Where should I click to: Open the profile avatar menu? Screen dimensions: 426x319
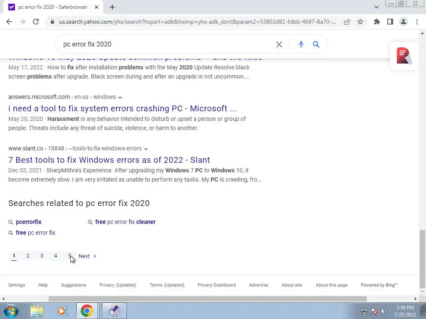pos(404,22)
